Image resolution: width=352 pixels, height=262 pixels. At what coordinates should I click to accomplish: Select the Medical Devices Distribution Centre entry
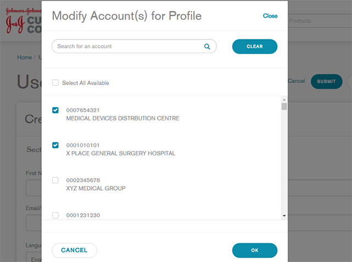[122, 118]
